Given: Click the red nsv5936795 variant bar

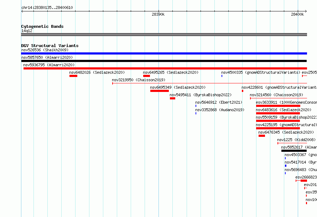Looking at the screenshot, I should 165,68.
